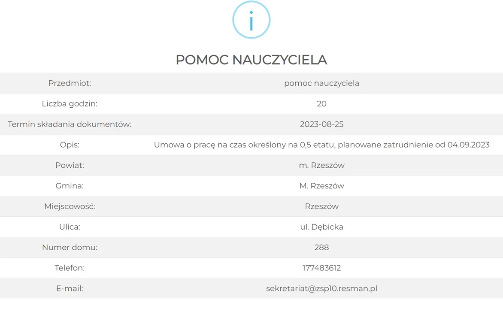Image resolution: width=503 pixels, height=309 pixels.
Task: Select the Powiat value m. Rzeszów
Action: click(321, 165)
